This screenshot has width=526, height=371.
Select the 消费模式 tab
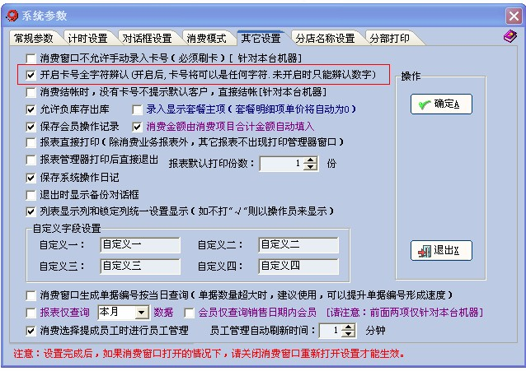click(205, 39)
